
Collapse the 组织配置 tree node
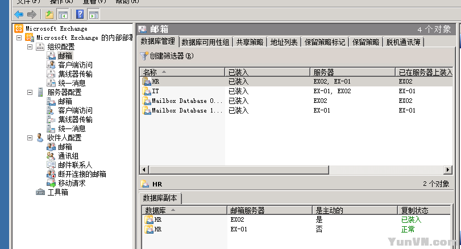coord(30,47)
